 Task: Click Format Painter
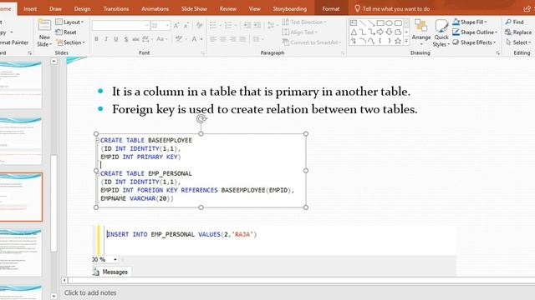[x=14, y=42]
